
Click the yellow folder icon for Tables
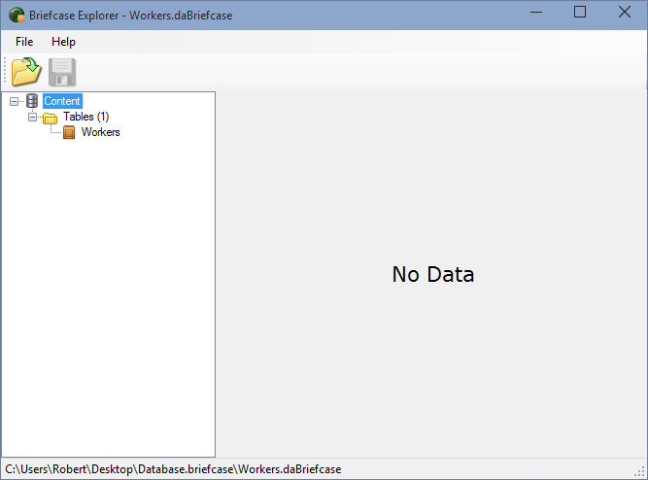[50, 119]
